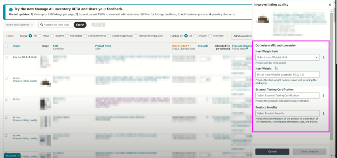Screen dimensions: 337x158
Task: Click 'Status Changed Date' subheader text
Action: tap(184, 49)
